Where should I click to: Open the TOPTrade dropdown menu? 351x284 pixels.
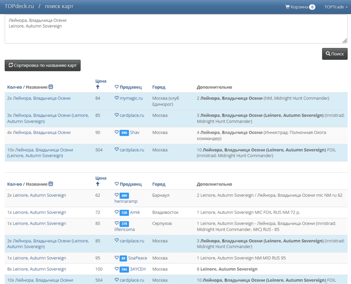(x=336, y=7)
